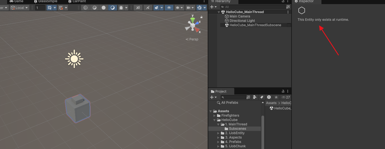
Task: Toggle hidden packages count (27)
Action: [286, 97]
